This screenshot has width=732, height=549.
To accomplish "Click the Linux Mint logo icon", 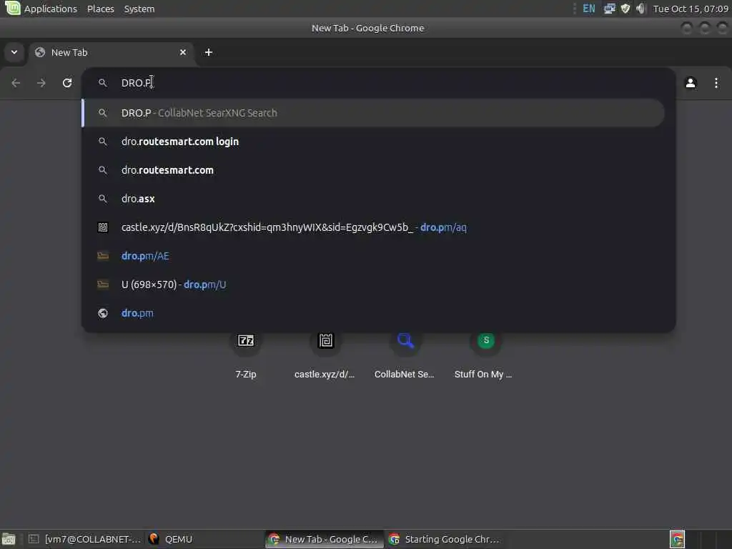I will pos(12,8).
